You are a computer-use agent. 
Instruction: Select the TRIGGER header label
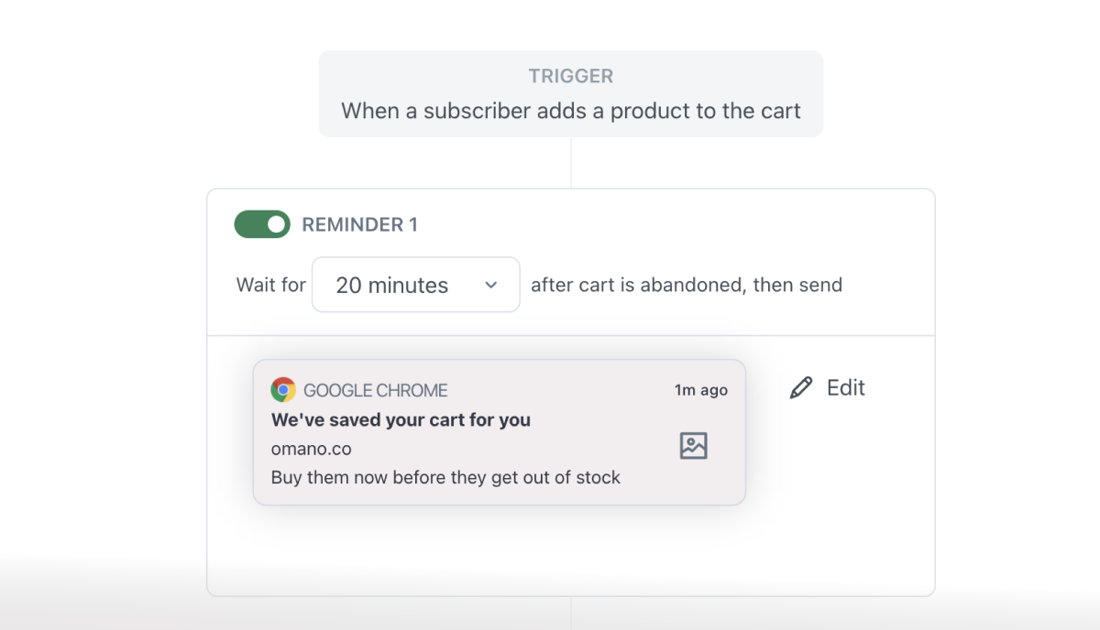570,76
